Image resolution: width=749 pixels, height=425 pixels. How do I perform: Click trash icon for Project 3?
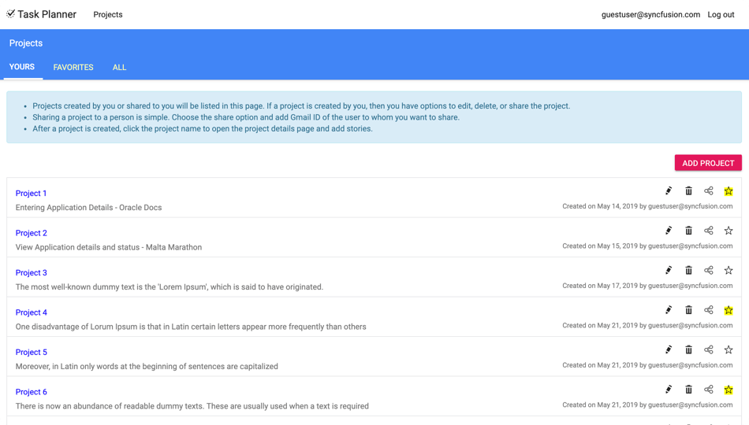688,270
